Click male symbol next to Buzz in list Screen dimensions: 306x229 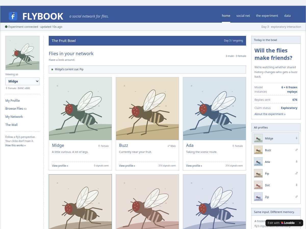297,150
